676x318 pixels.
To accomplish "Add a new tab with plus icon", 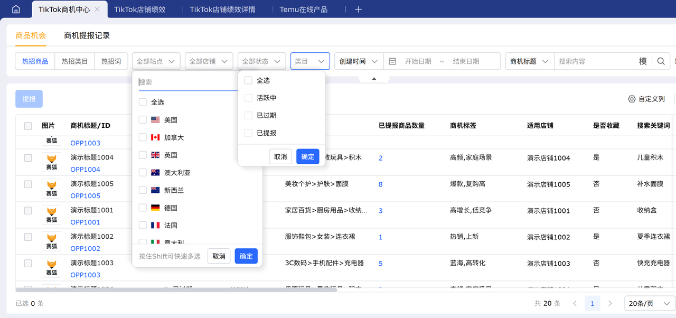I will tap(358, 10).
